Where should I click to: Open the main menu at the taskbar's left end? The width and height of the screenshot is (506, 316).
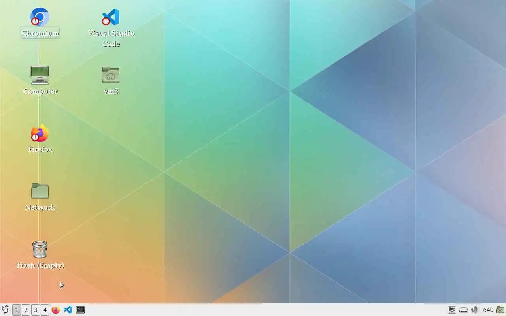[5, 310]
